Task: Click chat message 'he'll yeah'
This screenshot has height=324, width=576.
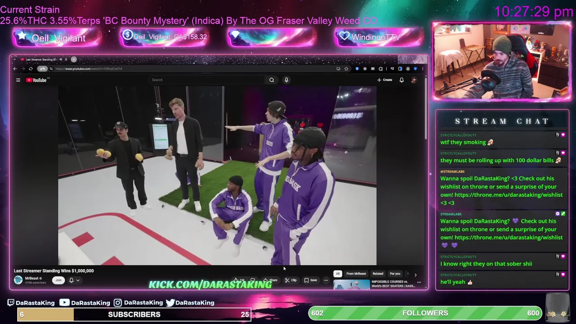Action: [x=456, y=282]
